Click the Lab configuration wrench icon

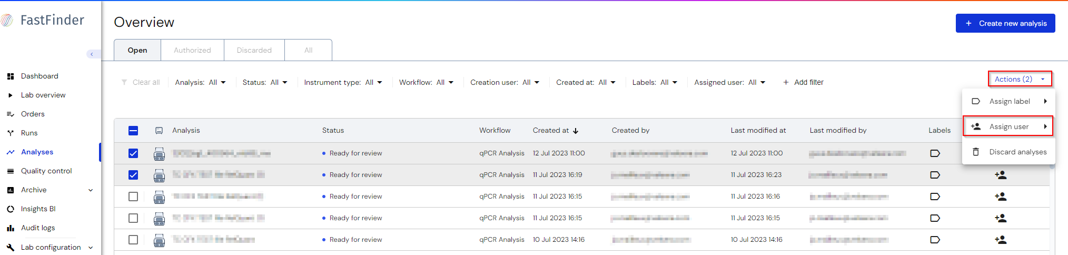[x=11, y=247]
